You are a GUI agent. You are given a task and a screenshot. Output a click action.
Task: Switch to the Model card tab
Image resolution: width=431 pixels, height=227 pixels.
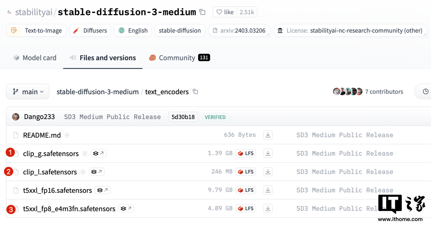pyautogui.click(x=35, y=58)
